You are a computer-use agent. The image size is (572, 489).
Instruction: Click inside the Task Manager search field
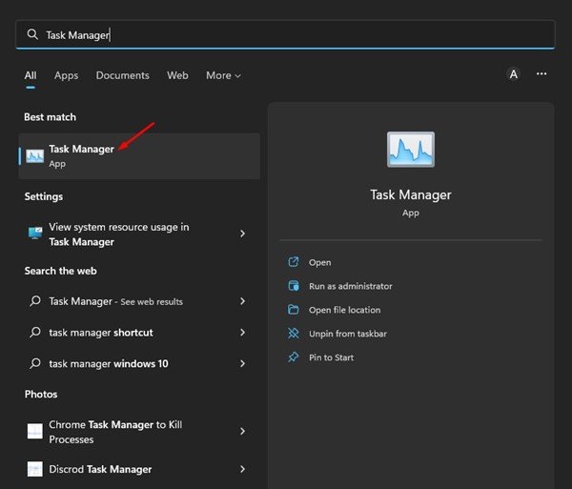tap(285, 34)
